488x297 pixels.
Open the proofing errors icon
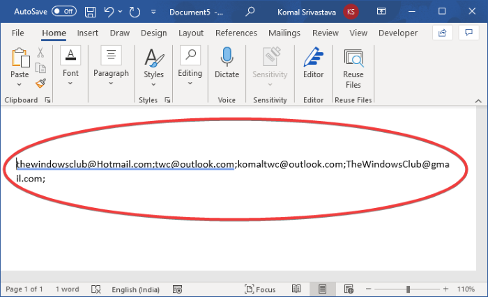(96, 289)
